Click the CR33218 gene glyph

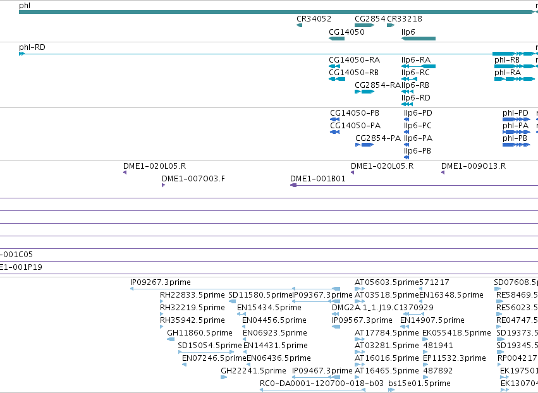coord(391,25)
